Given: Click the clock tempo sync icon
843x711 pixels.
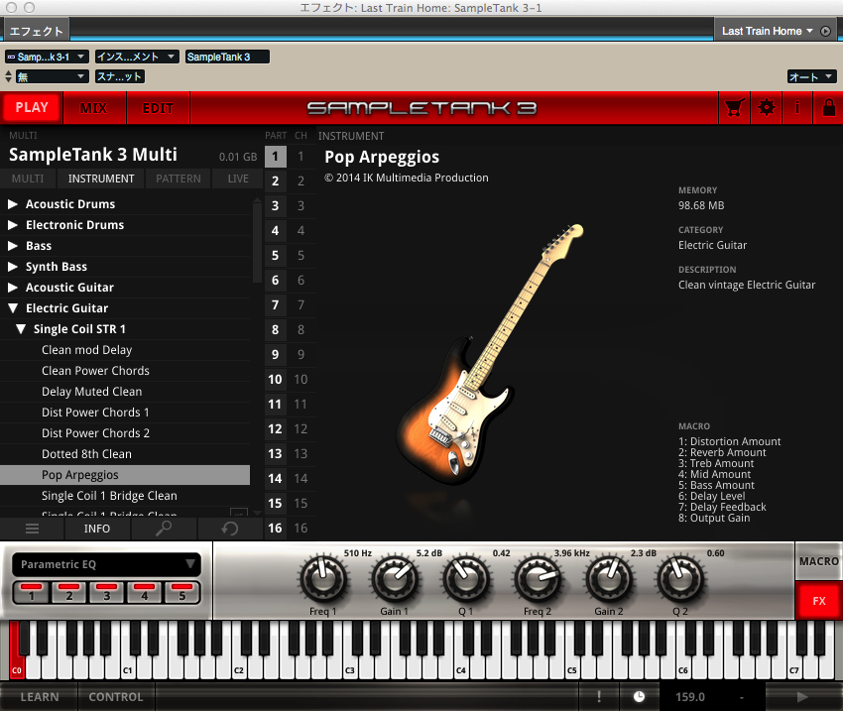Looking at the screenshot, I should [x=640, y=697].
